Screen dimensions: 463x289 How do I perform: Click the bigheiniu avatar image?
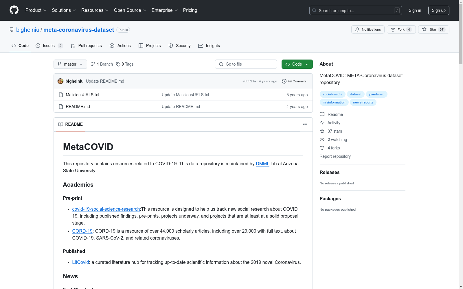click(60, 81)
